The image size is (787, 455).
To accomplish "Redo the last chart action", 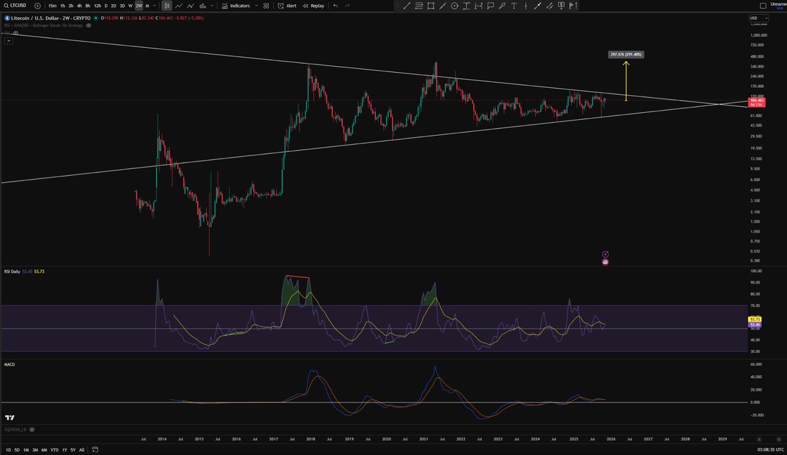I will click(x=347, y=6).
